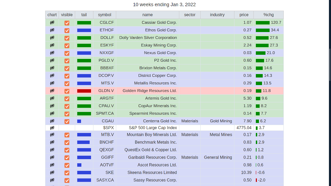Click red tail color bar for GLDN.V
331x186 pixels.
pyautogui.click(x=84, y=91)
